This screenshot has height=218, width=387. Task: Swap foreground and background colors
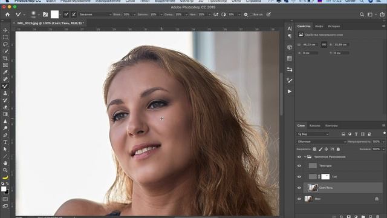pyautogui.click(x=7, y=183)
